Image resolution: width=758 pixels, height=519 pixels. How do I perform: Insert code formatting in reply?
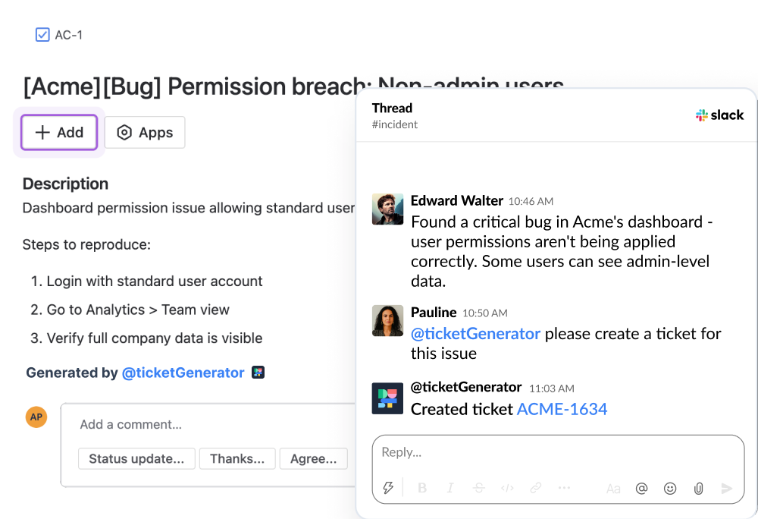507,489
